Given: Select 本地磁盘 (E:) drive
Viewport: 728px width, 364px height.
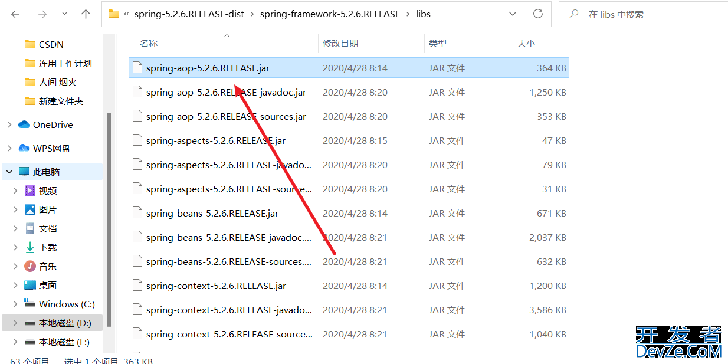Looking at the screenshot, I should tap(64, 342).
